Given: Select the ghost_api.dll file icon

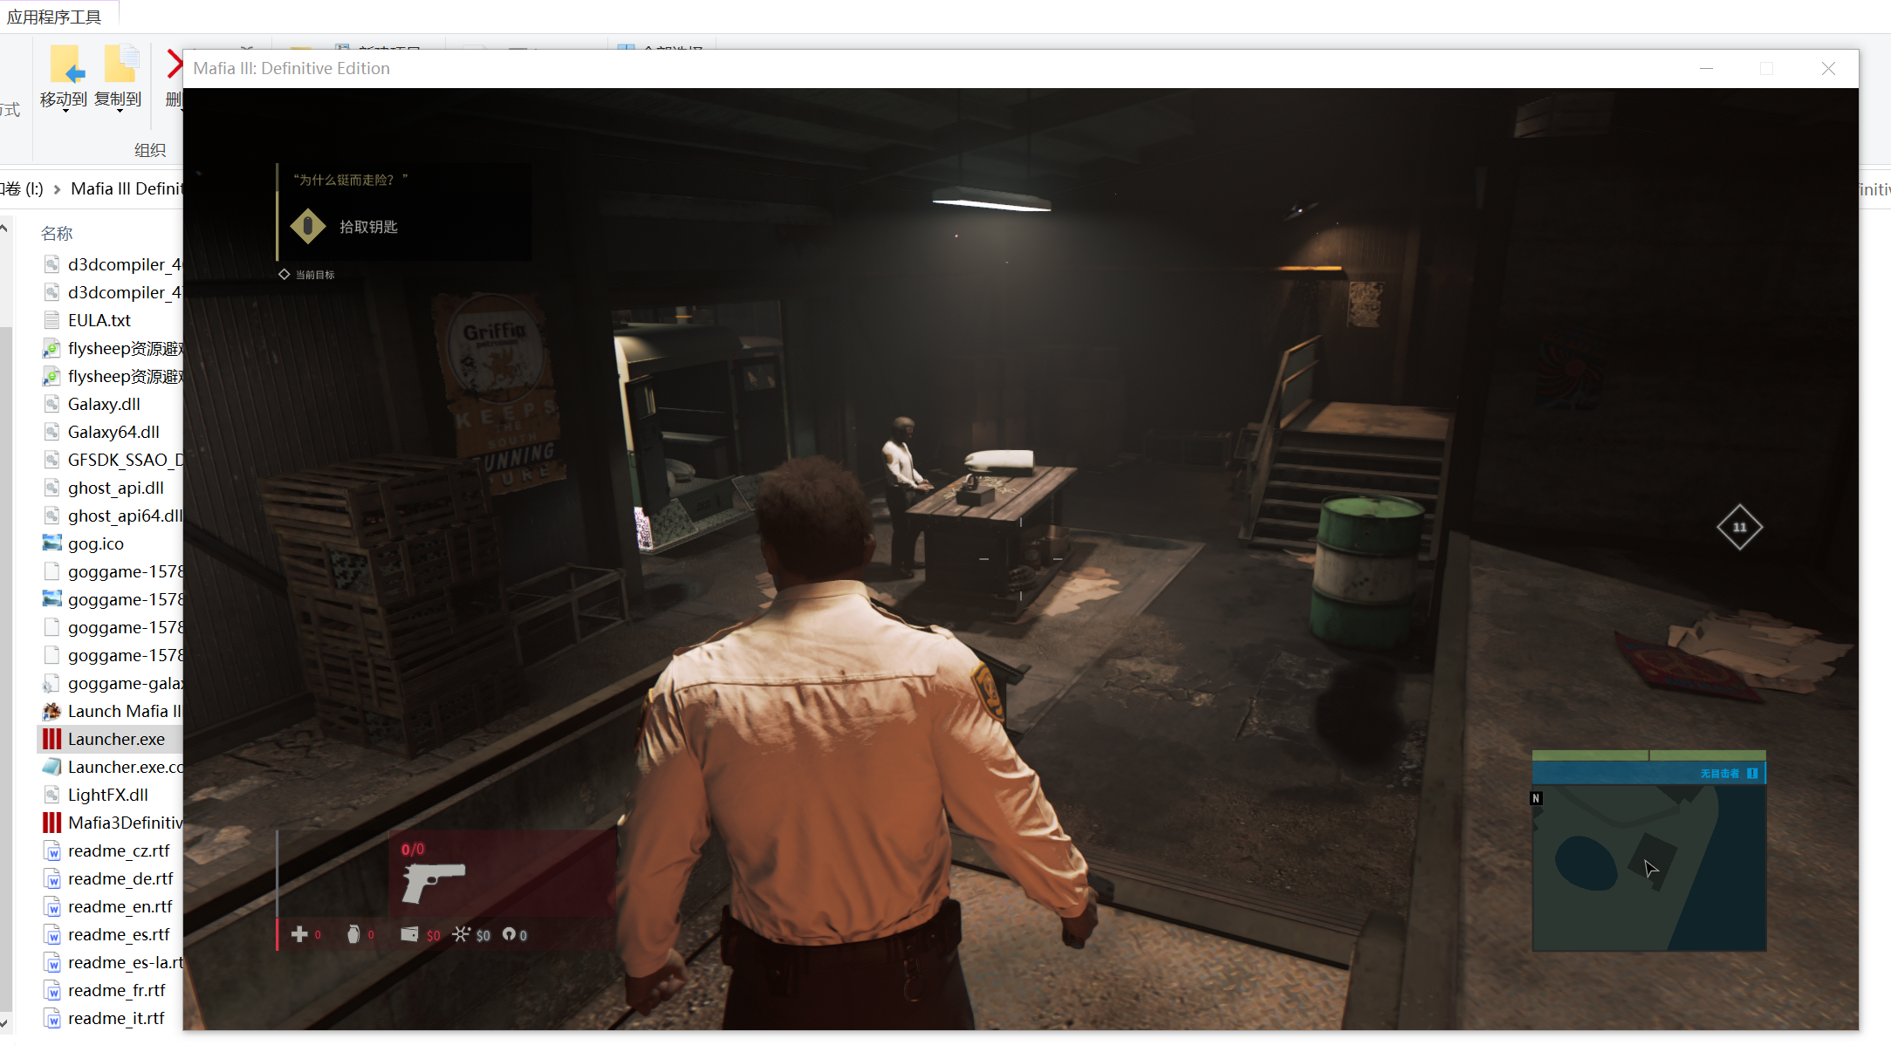Looking at the screenshot, I should (52, 488).
